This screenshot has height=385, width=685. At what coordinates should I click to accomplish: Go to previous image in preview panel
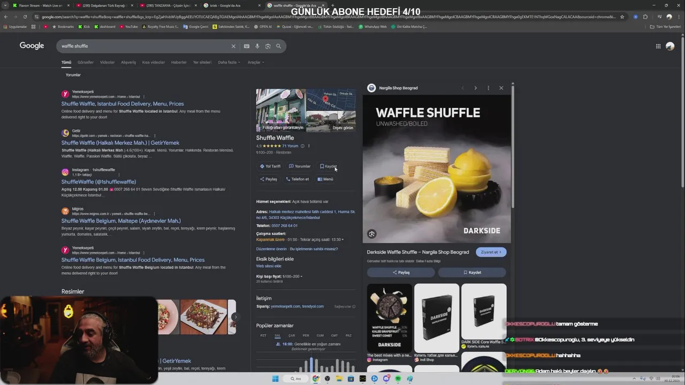462,88
